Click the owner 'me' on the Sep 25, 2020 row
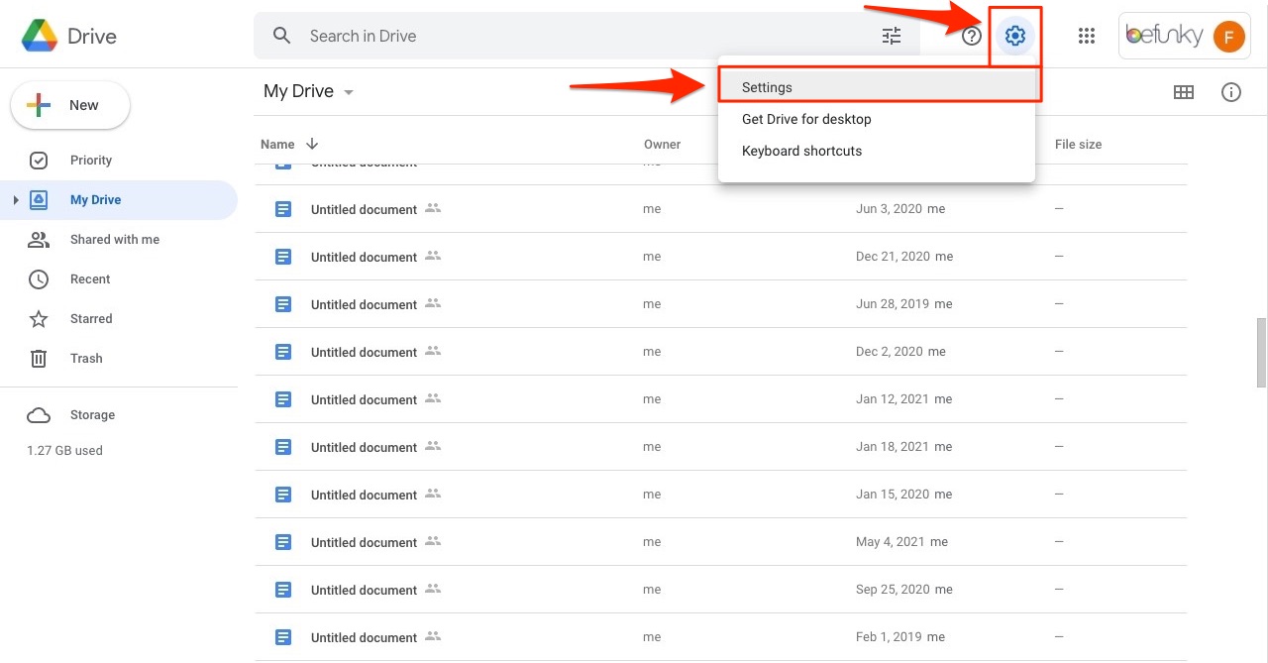 652,590
